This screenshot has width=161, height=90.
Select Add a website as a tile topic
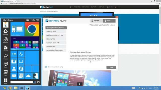coord(56,35)
